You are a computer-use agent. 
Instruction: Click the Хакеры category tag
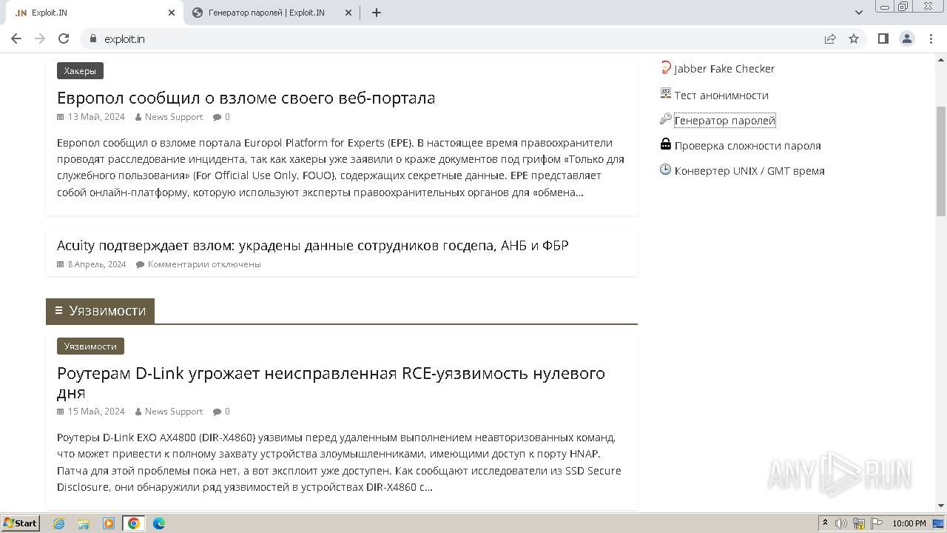(80, 71)
